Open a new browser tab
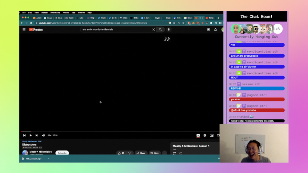The height and width of the screenshot is (173, 308). 218,18
